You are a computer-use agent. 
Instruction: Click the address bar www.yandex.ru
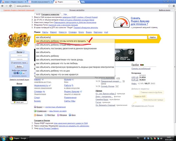90,6
